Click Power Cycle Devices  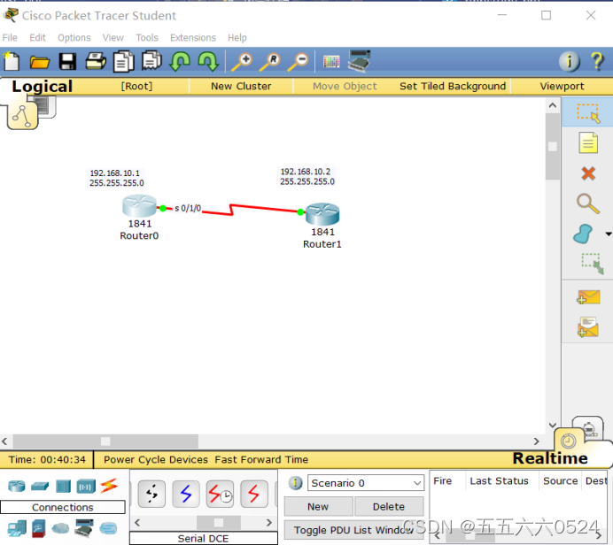[x=156, y=459]
